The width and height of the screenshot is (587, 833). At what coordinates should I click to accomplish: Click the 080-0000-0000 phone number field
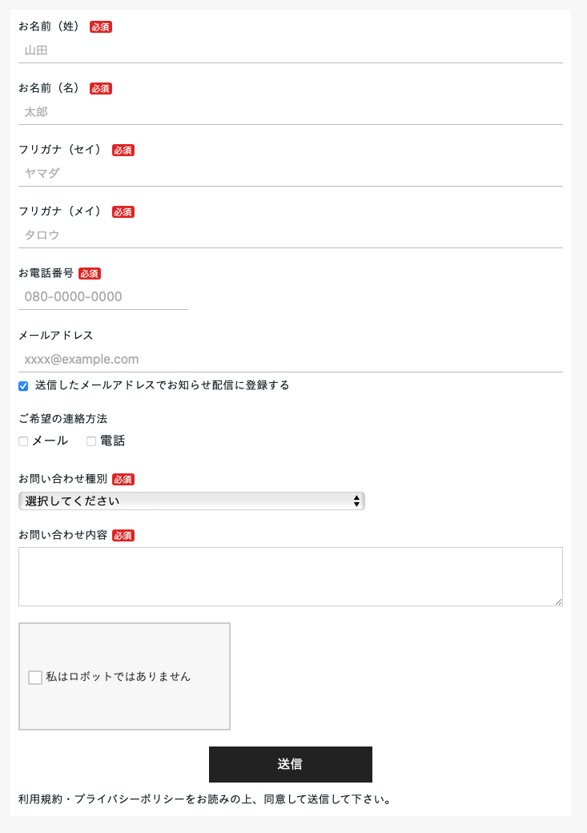(103, 296)
